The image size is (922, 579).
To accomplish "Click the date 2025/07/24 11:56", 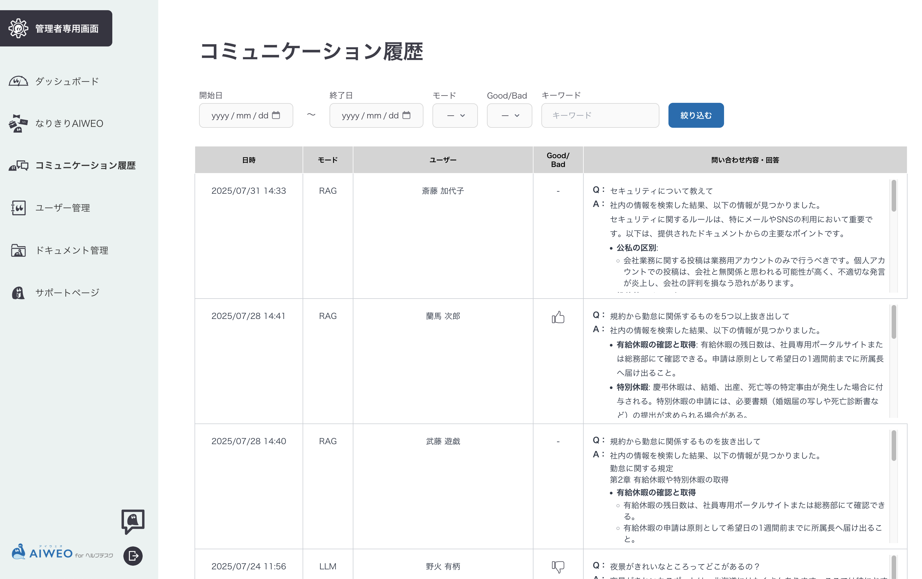I will point(249,566).
